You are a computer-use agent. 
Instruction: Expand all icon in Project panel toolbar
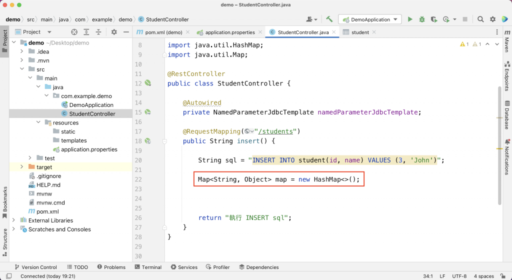pyautogui.click(x=86, y=32)
